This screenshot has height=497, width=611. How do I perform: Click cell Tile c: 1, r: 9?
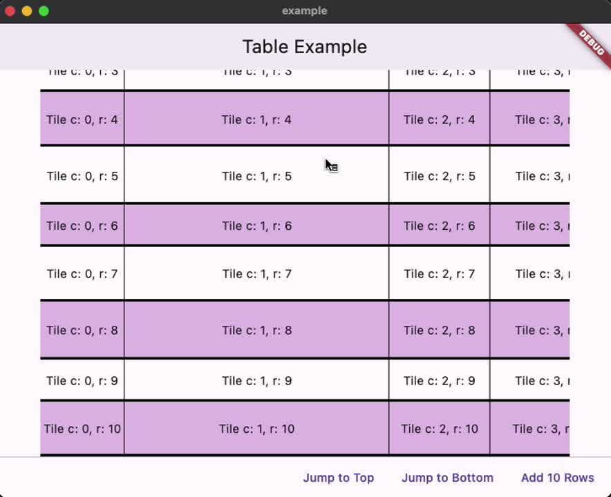[256, 380]
